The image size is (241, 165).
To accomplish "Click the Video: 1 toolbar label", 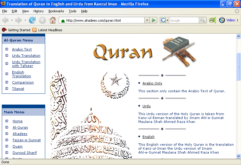I will (x=232, y=20).
